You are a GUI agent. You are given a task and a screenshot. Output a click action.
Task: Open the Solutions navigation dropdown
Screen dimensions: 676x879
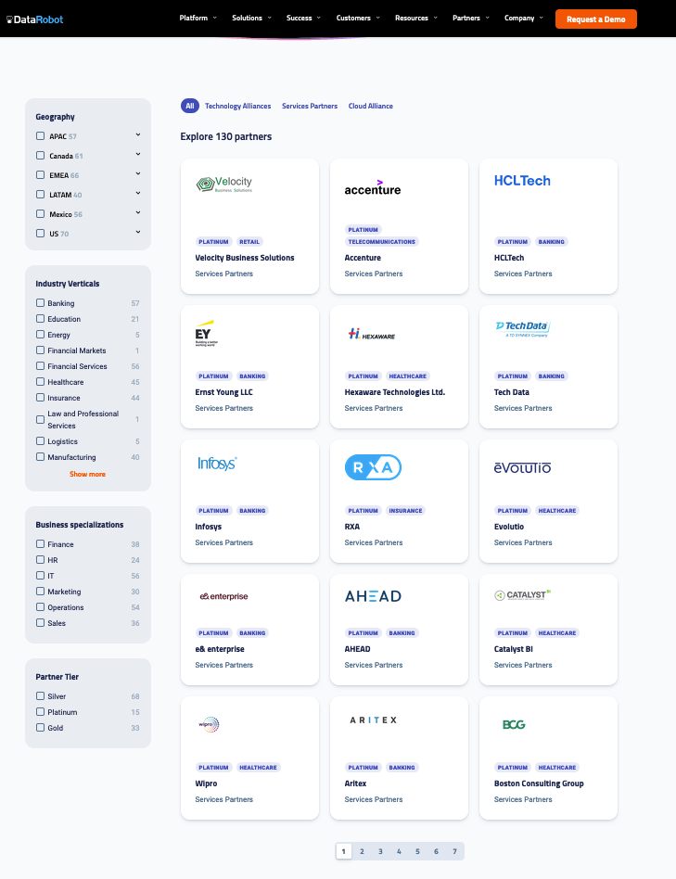tap(251, 18)
